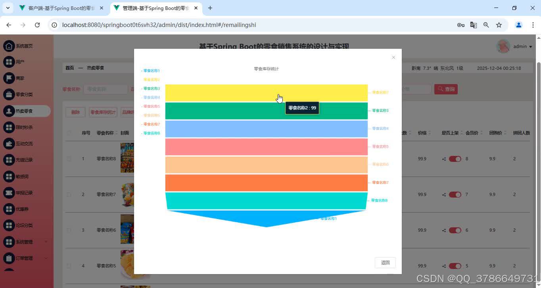
Task: Check the checkbox for table row 2
Action: coord(69,195)
